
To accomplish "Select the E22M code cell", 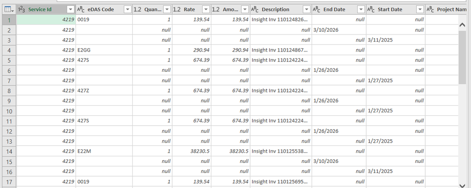I will 104,151.
